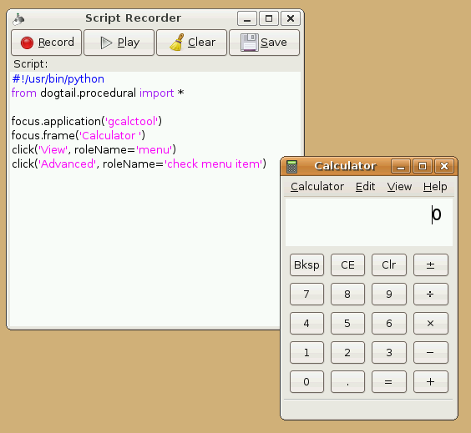Start recording with the Record button
The image size is (471, 433).
point(47,43)
